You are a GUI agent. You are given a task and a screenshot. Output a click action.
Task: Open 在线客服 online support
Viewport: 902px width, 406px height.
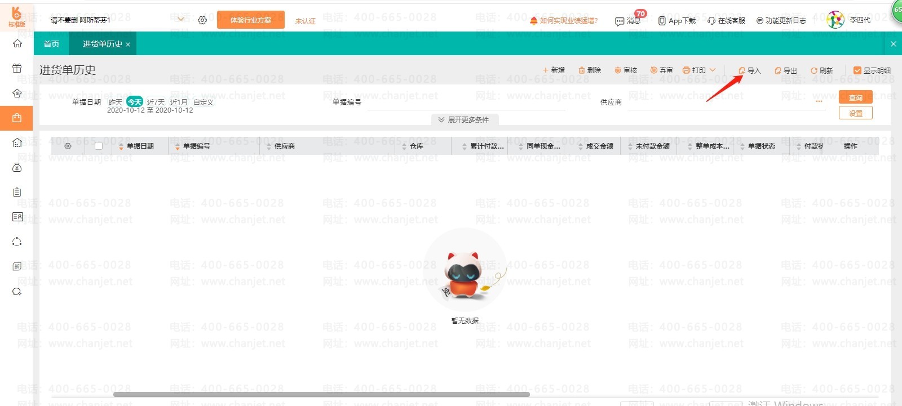click(726, 21)
